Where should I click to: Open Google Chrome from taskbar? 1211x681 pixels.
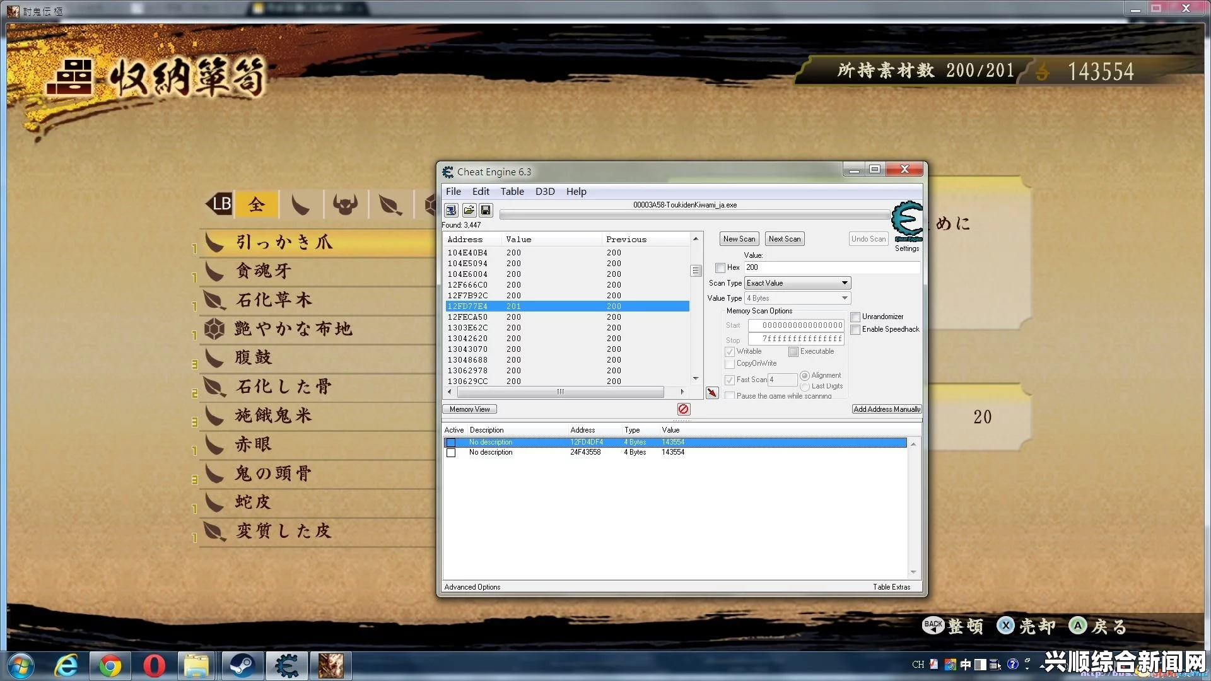pos(110,666)
